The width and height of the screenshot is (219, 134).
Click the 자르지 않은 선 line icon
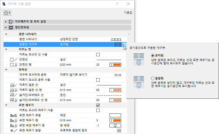point(13,85)
